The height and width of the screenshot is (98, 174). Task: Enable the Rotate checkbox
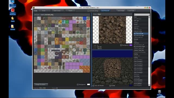(110, 86)
